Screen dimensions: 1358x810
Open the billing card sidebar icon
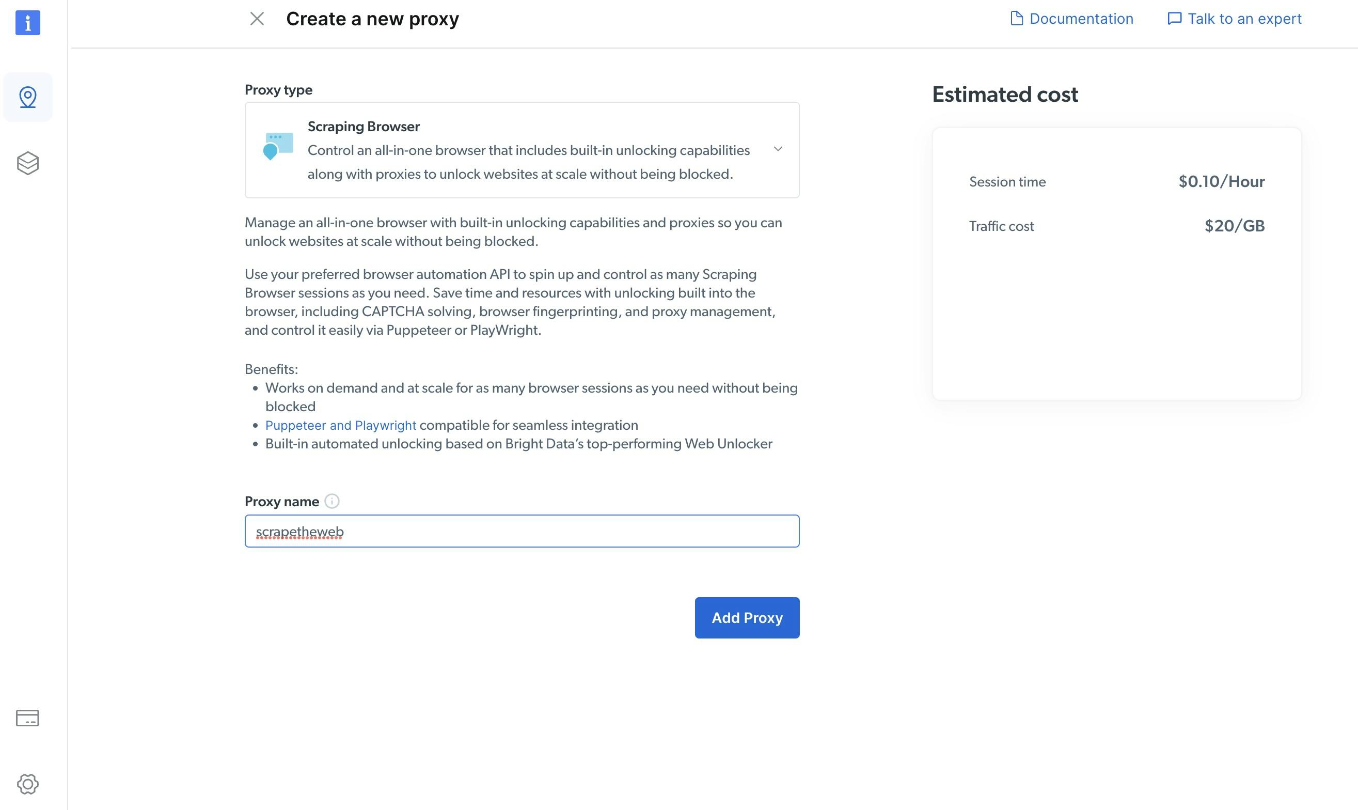[x=27, y=718]
